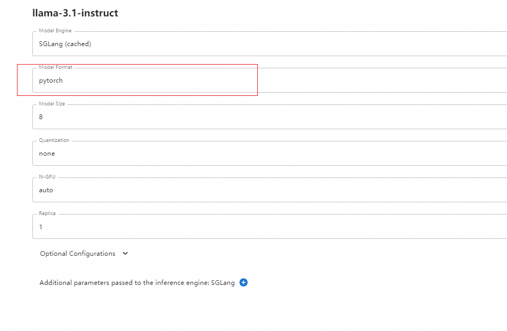Click the Quantization field label
This screenshot has height=331, width=507.
54,140
